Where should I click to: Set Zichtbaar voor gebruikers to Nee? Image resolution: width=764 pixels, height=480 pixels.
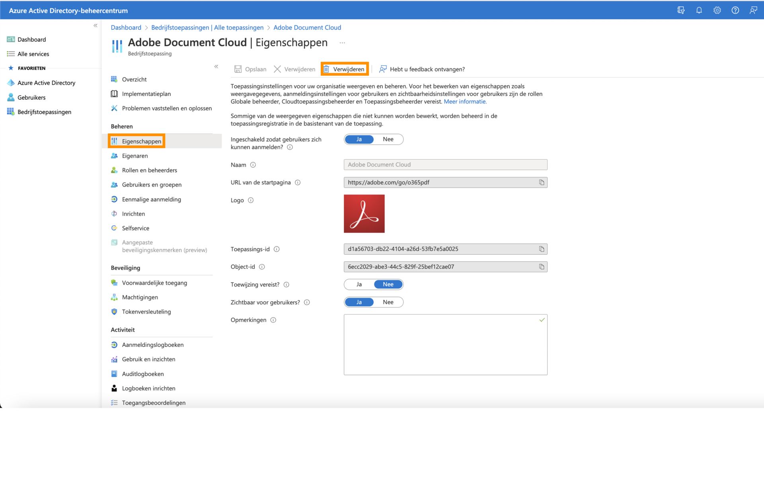[x=388, y=302]
